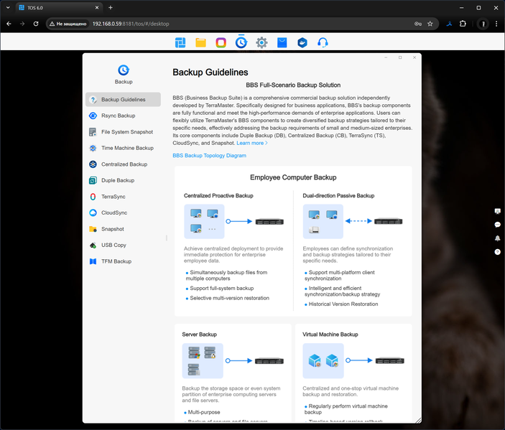This screenshot has width=505, height=430.
Task: Launch the colorful square app icon in the dock
Action: pyautogui.click(x=221, y=42)
